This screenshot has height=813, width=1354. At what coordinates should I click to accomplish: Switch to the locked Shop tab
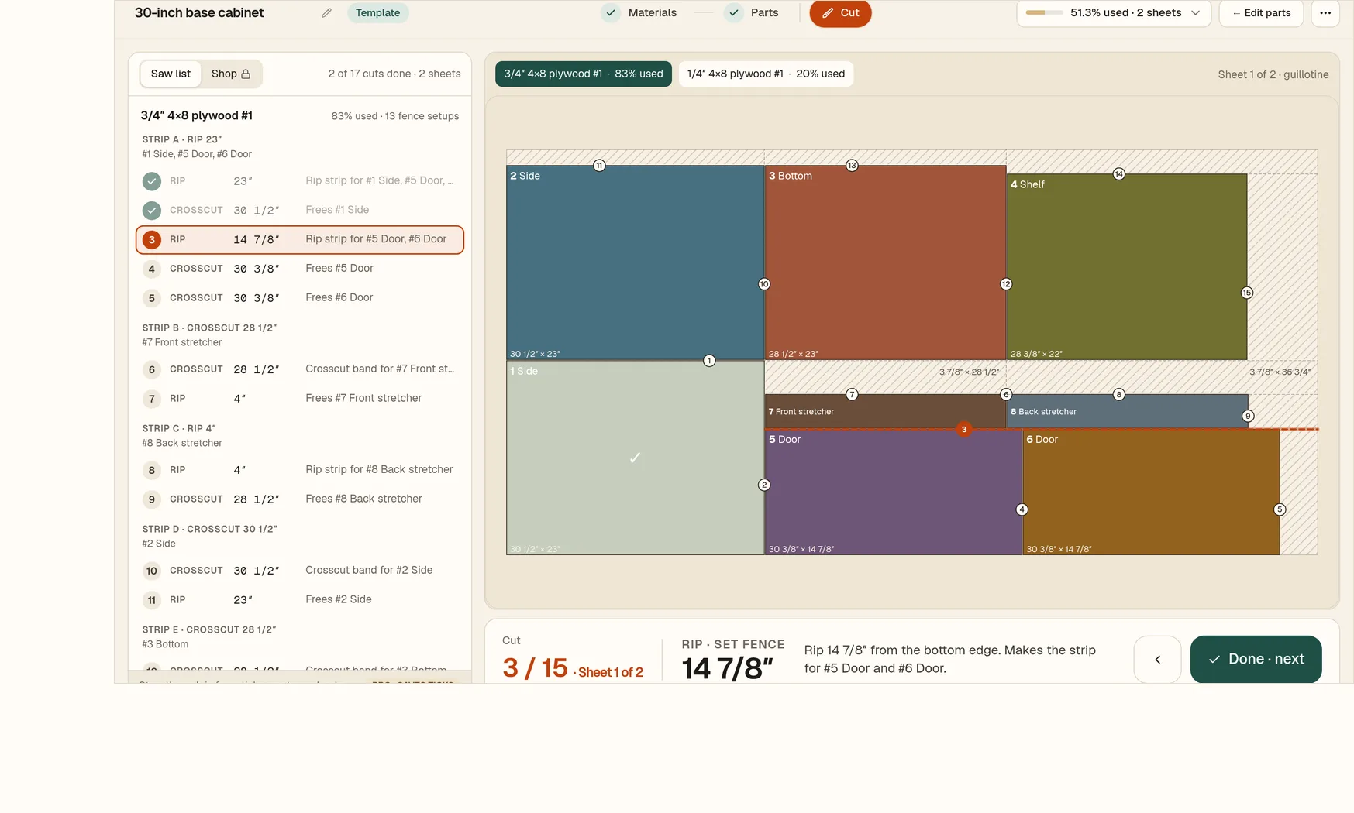231,74
